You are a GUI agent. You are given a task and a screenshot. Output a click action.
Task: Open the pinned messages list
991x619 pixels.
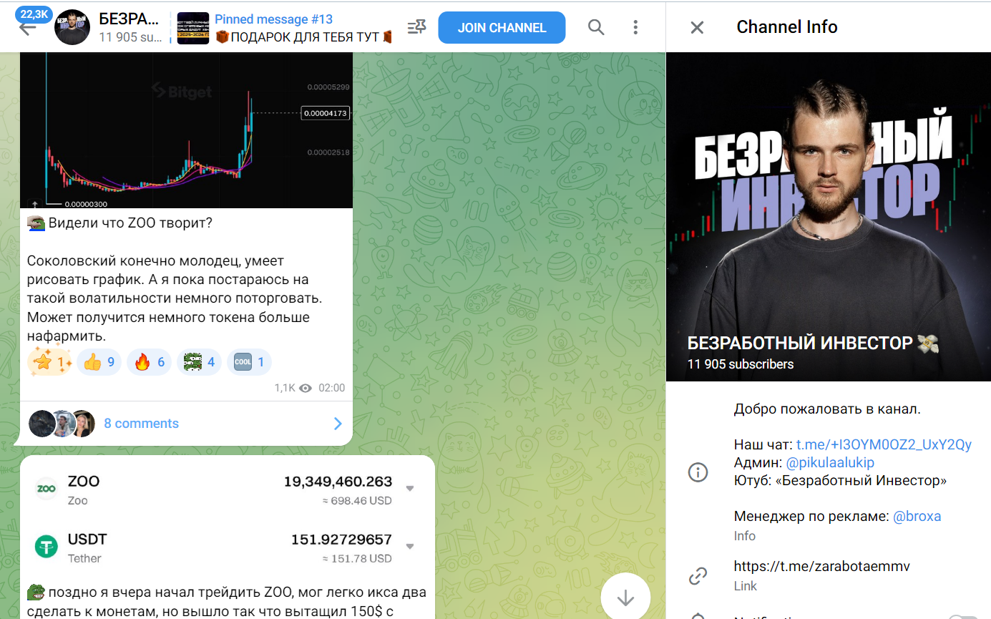pos(414,26)
